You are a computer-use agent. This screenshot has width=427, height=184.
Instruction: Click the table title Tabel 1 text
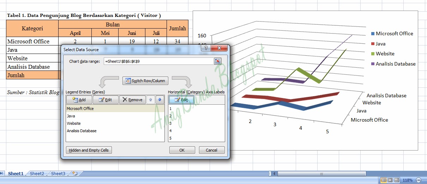click(84, 16)
